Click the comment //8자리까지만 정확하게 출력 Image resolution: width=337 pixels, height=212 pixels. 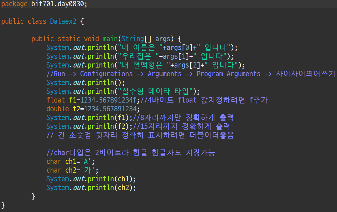(183, 118)
